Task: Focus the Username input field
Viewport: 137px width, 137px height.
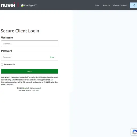Action: (30, 44)
